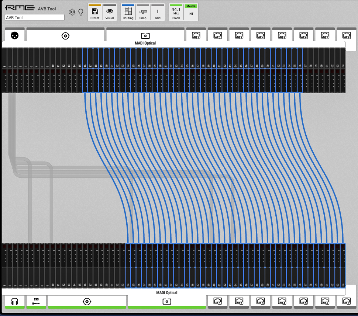Select the MADI Optical output tab at the bottom
Image resolution: width=358 pixels, height=316 pixels.
pos(167,299)
